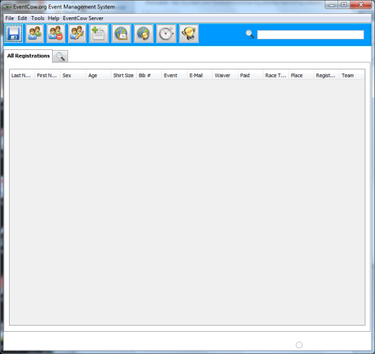Close the EventCow window
The height and width of the screenshot is (354, 375).
pos(361,5)
